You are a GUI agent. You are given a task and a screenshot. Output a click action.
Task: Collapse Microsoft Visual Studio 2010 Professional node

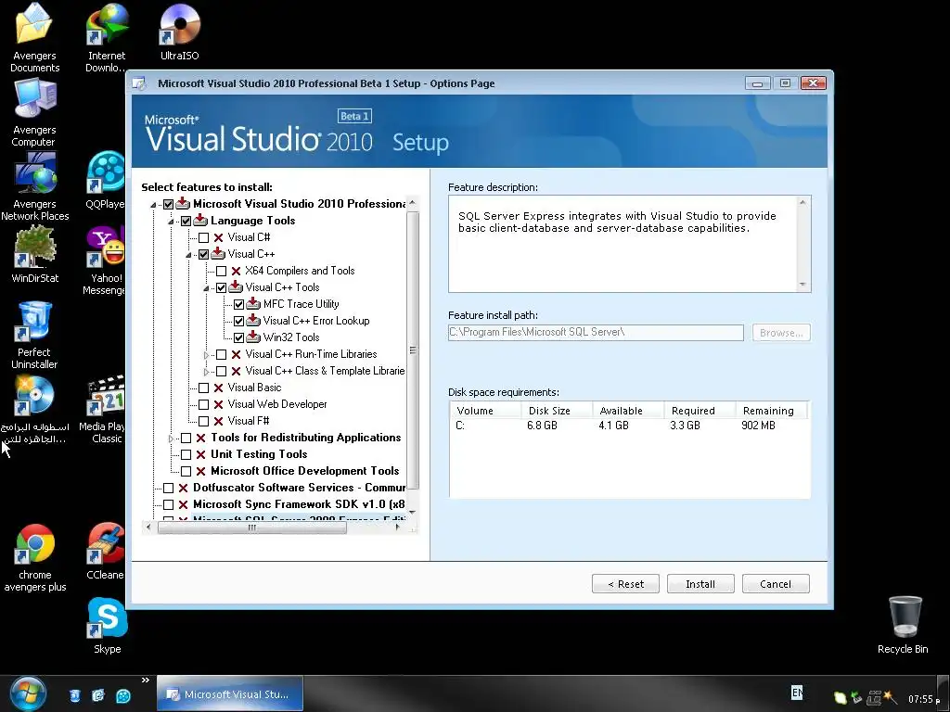pyautogui.click(x=153, y=205)
